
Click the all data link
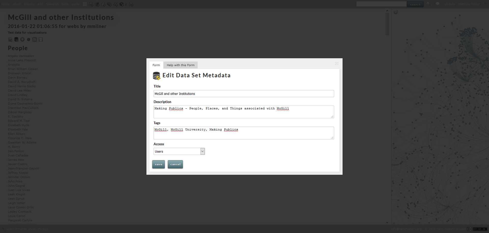tap(450, 4)
